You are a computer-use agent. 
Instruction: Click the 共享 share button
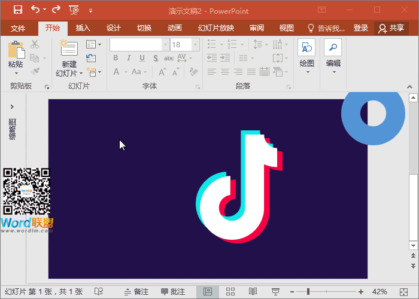pos(391,28)
